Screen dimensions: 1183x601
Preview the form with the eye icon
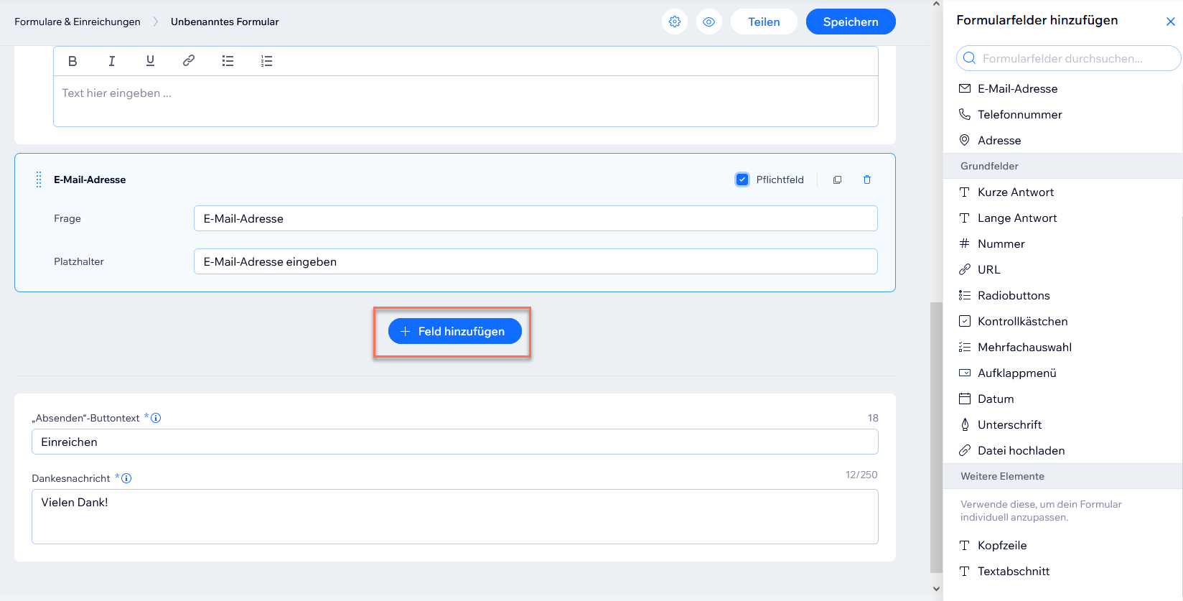[x=709, y=22]
